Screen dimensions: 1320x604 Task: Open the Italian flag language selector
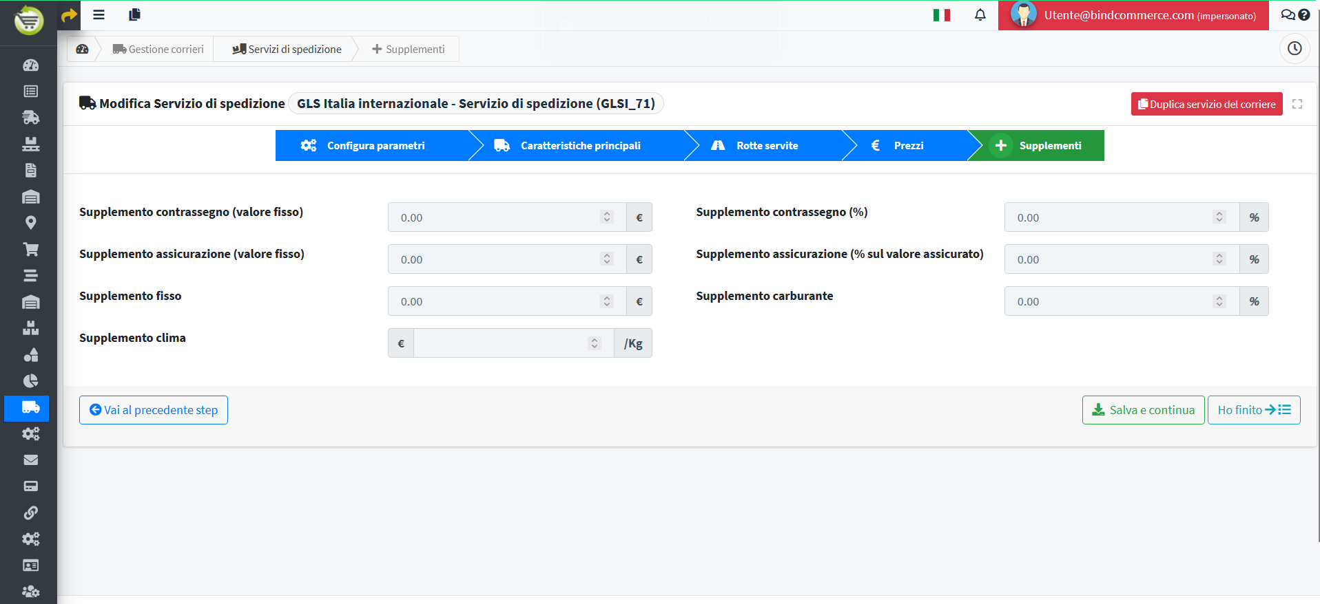(x=941, y=15)
